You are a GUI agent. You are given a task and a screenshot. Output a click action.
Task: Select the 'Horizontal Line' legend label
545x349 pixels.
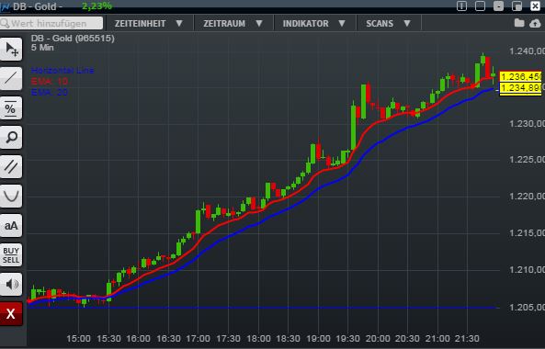click(62, 70)
